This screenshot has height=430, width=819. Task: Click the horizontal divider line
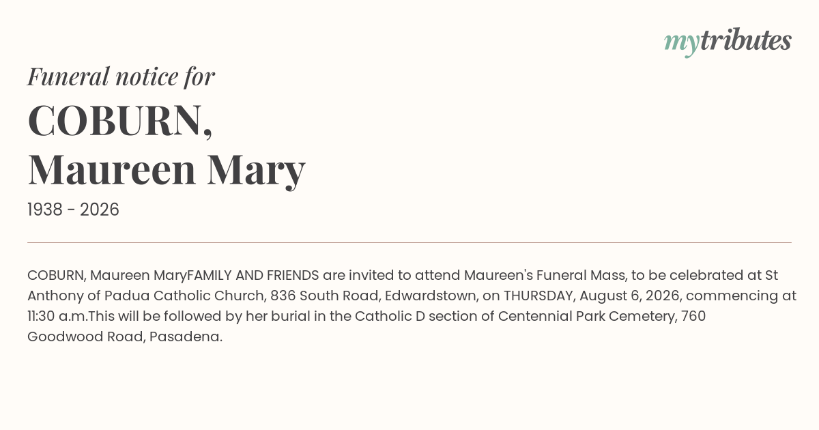point(409,242)
